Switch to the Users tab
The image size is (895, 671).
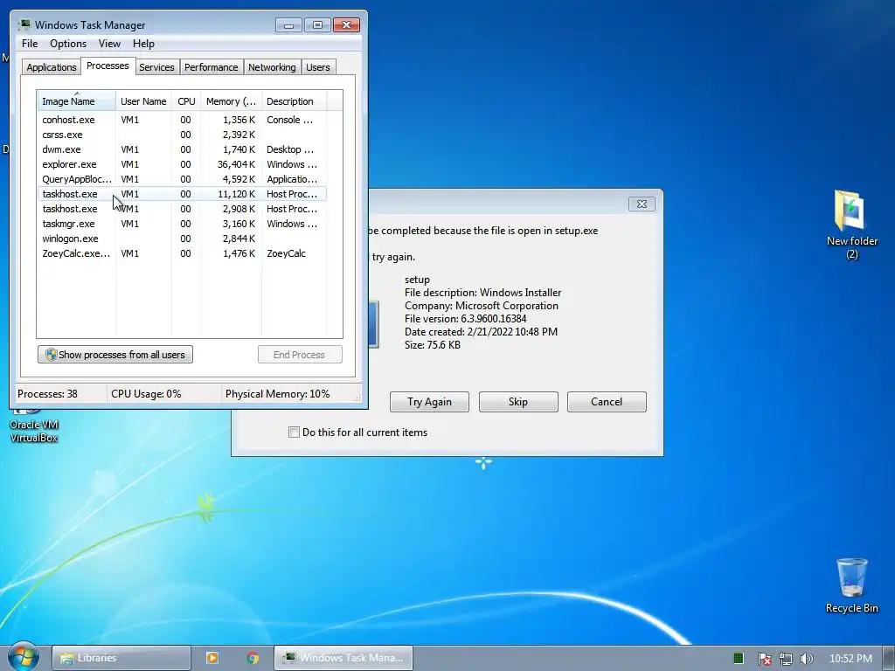(318, 67)
